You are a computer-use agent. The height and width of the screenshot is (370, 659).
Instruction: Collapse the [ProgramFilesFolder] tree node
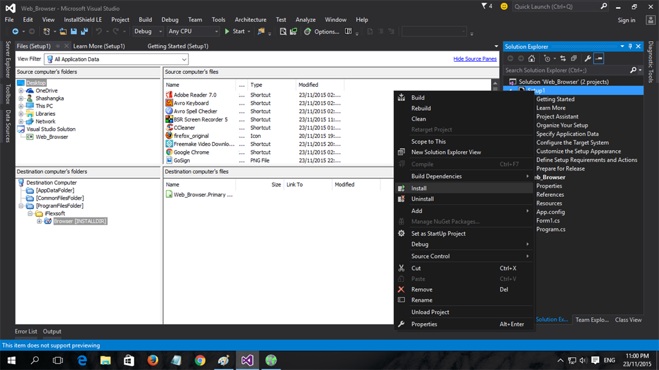pos(21,206)
